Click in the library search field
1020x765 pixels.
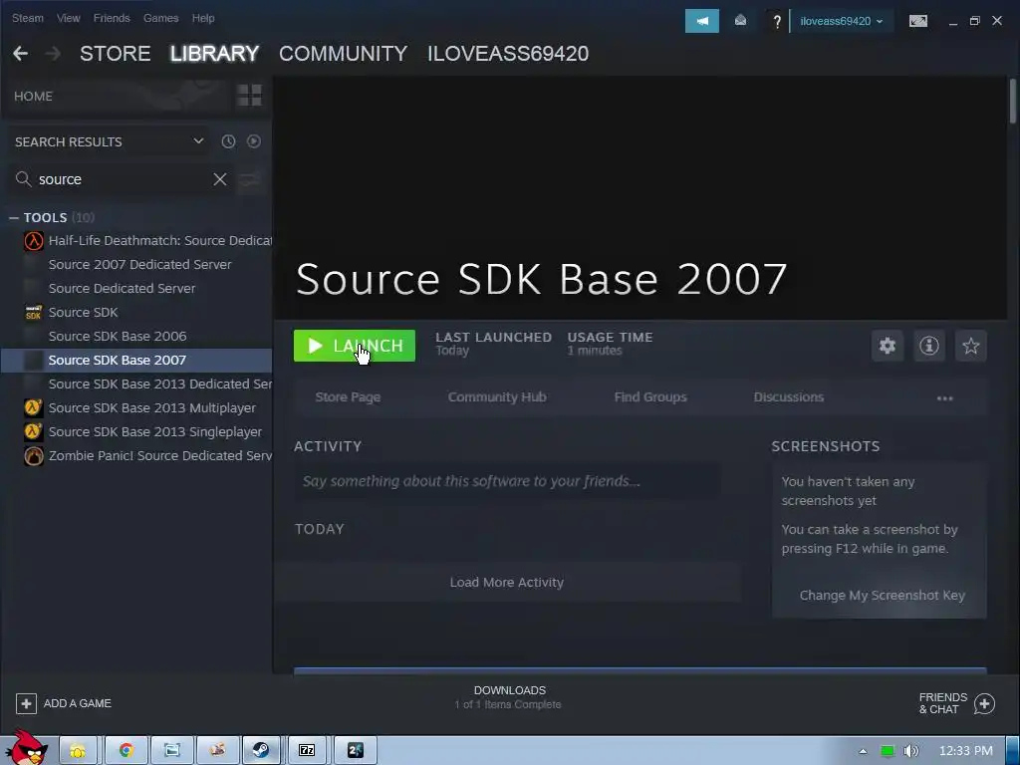pos(124,179)
